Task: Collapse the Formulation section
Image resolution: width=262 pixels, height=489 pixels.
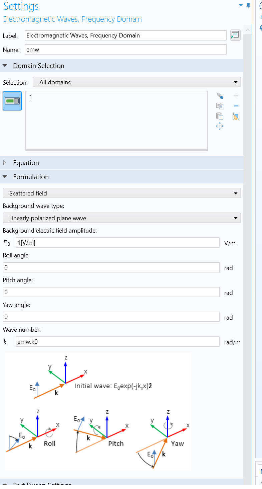Action: click(5, 177)
